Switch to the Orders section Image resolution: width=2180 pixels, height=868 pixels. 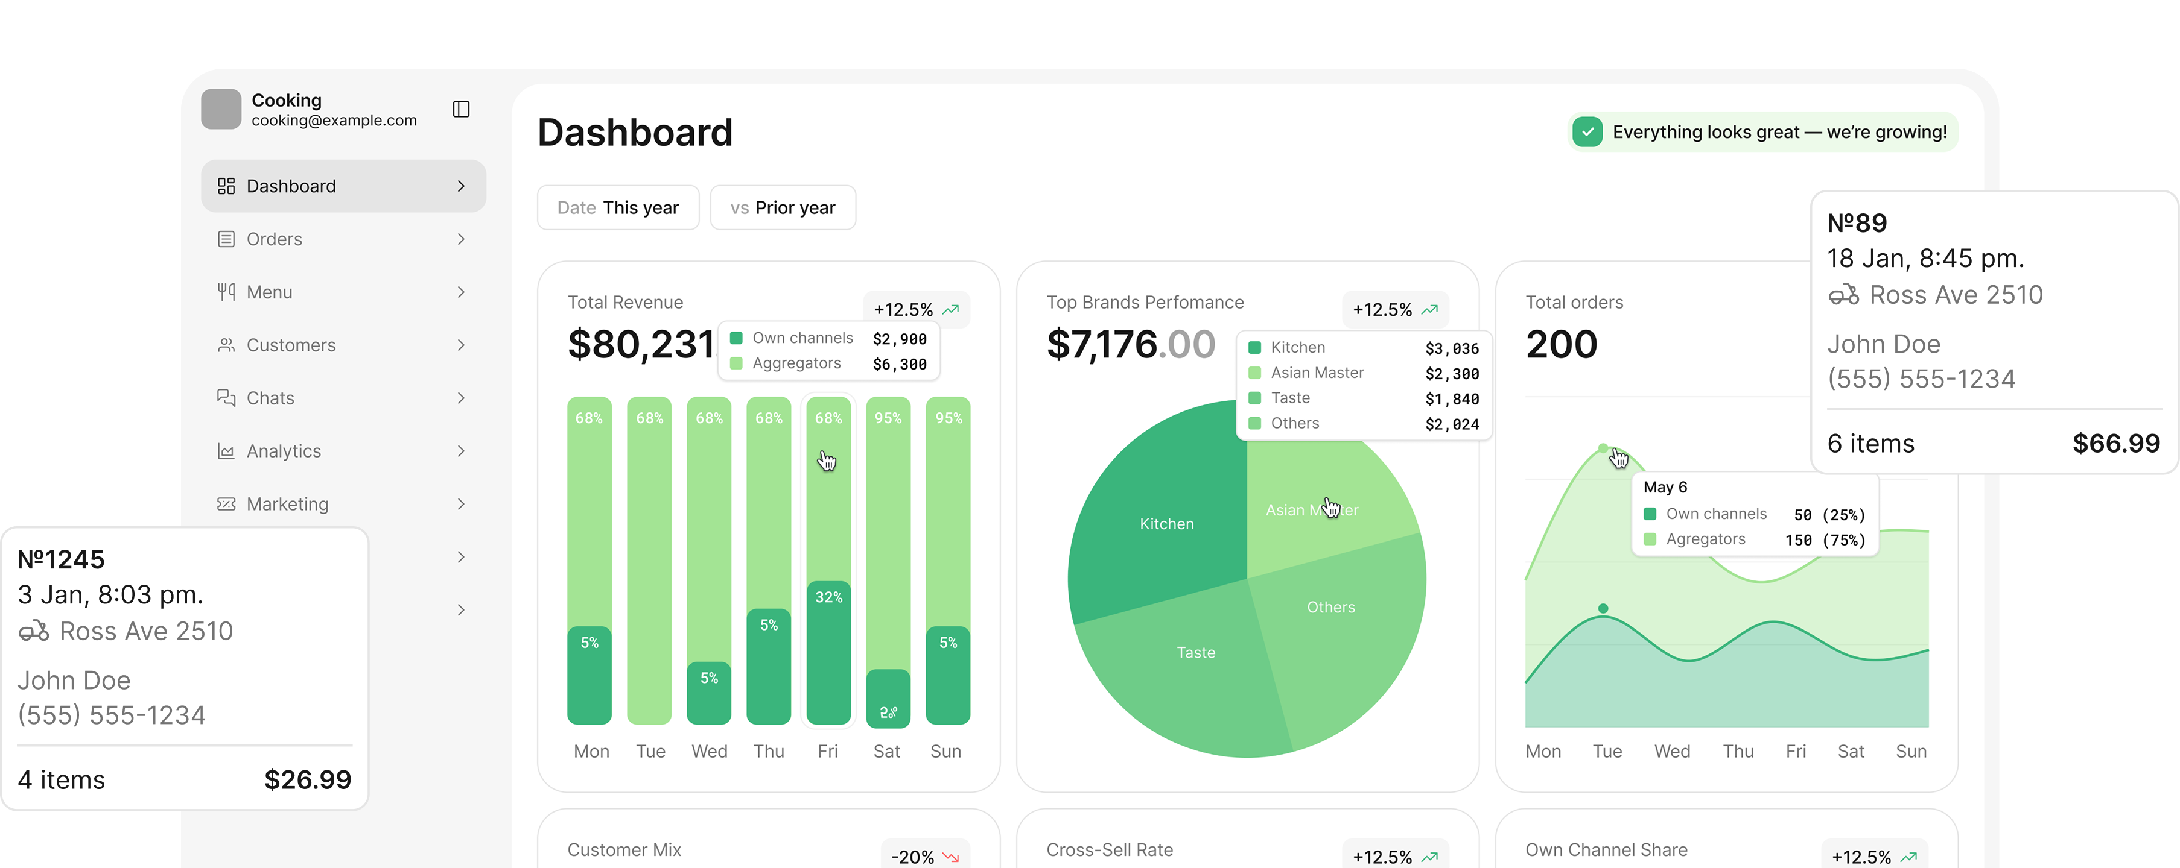coord(274,239)
